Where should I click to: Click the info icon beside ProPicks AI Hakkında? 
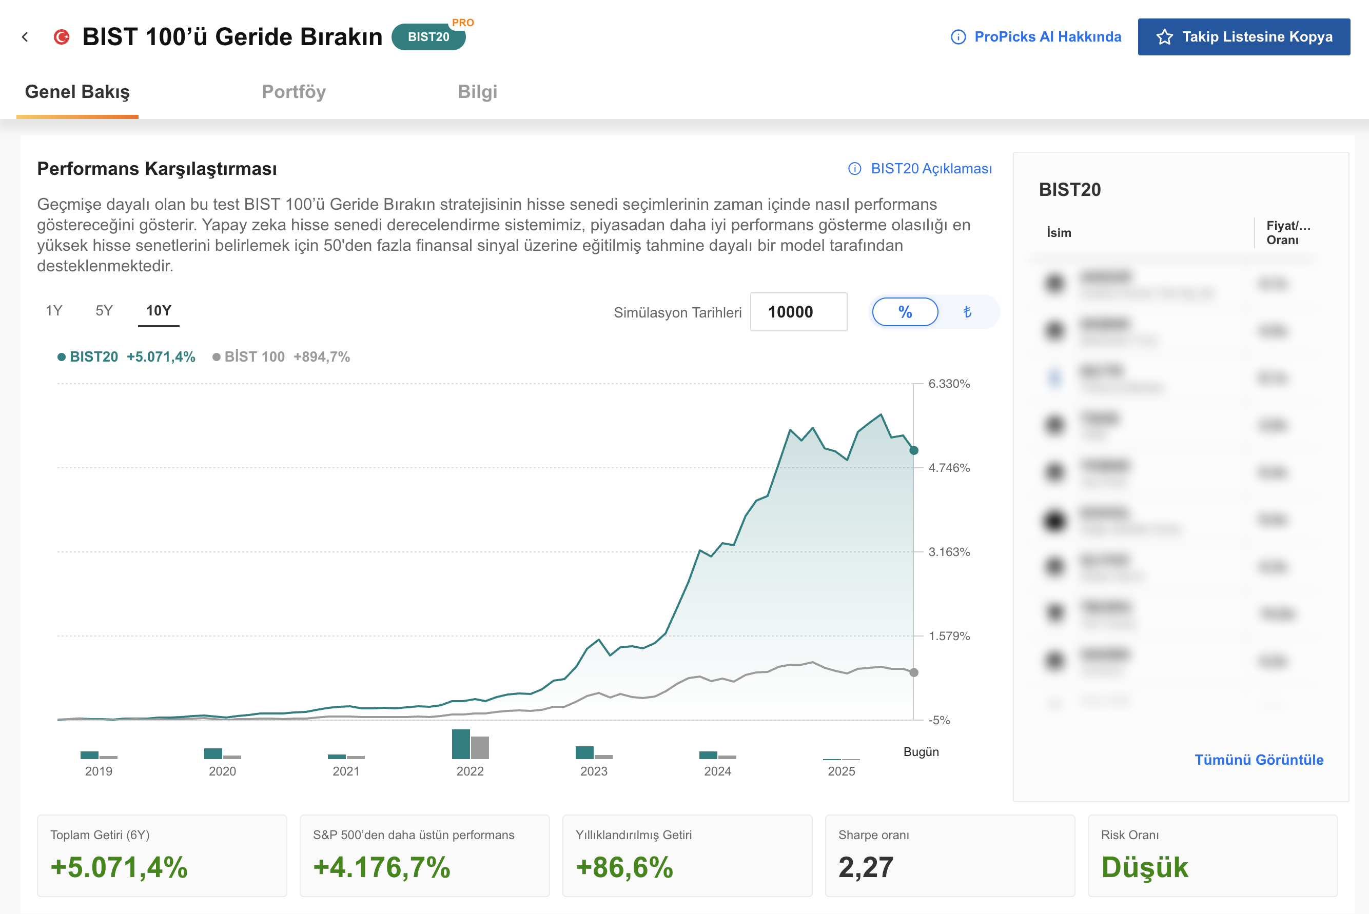958,37
